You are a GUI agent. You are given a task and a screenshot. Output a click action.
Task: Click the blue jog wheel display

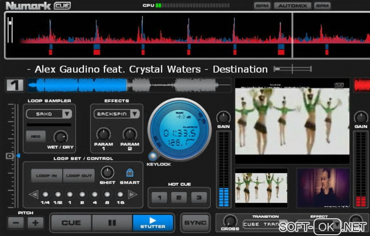coord(180,129)
